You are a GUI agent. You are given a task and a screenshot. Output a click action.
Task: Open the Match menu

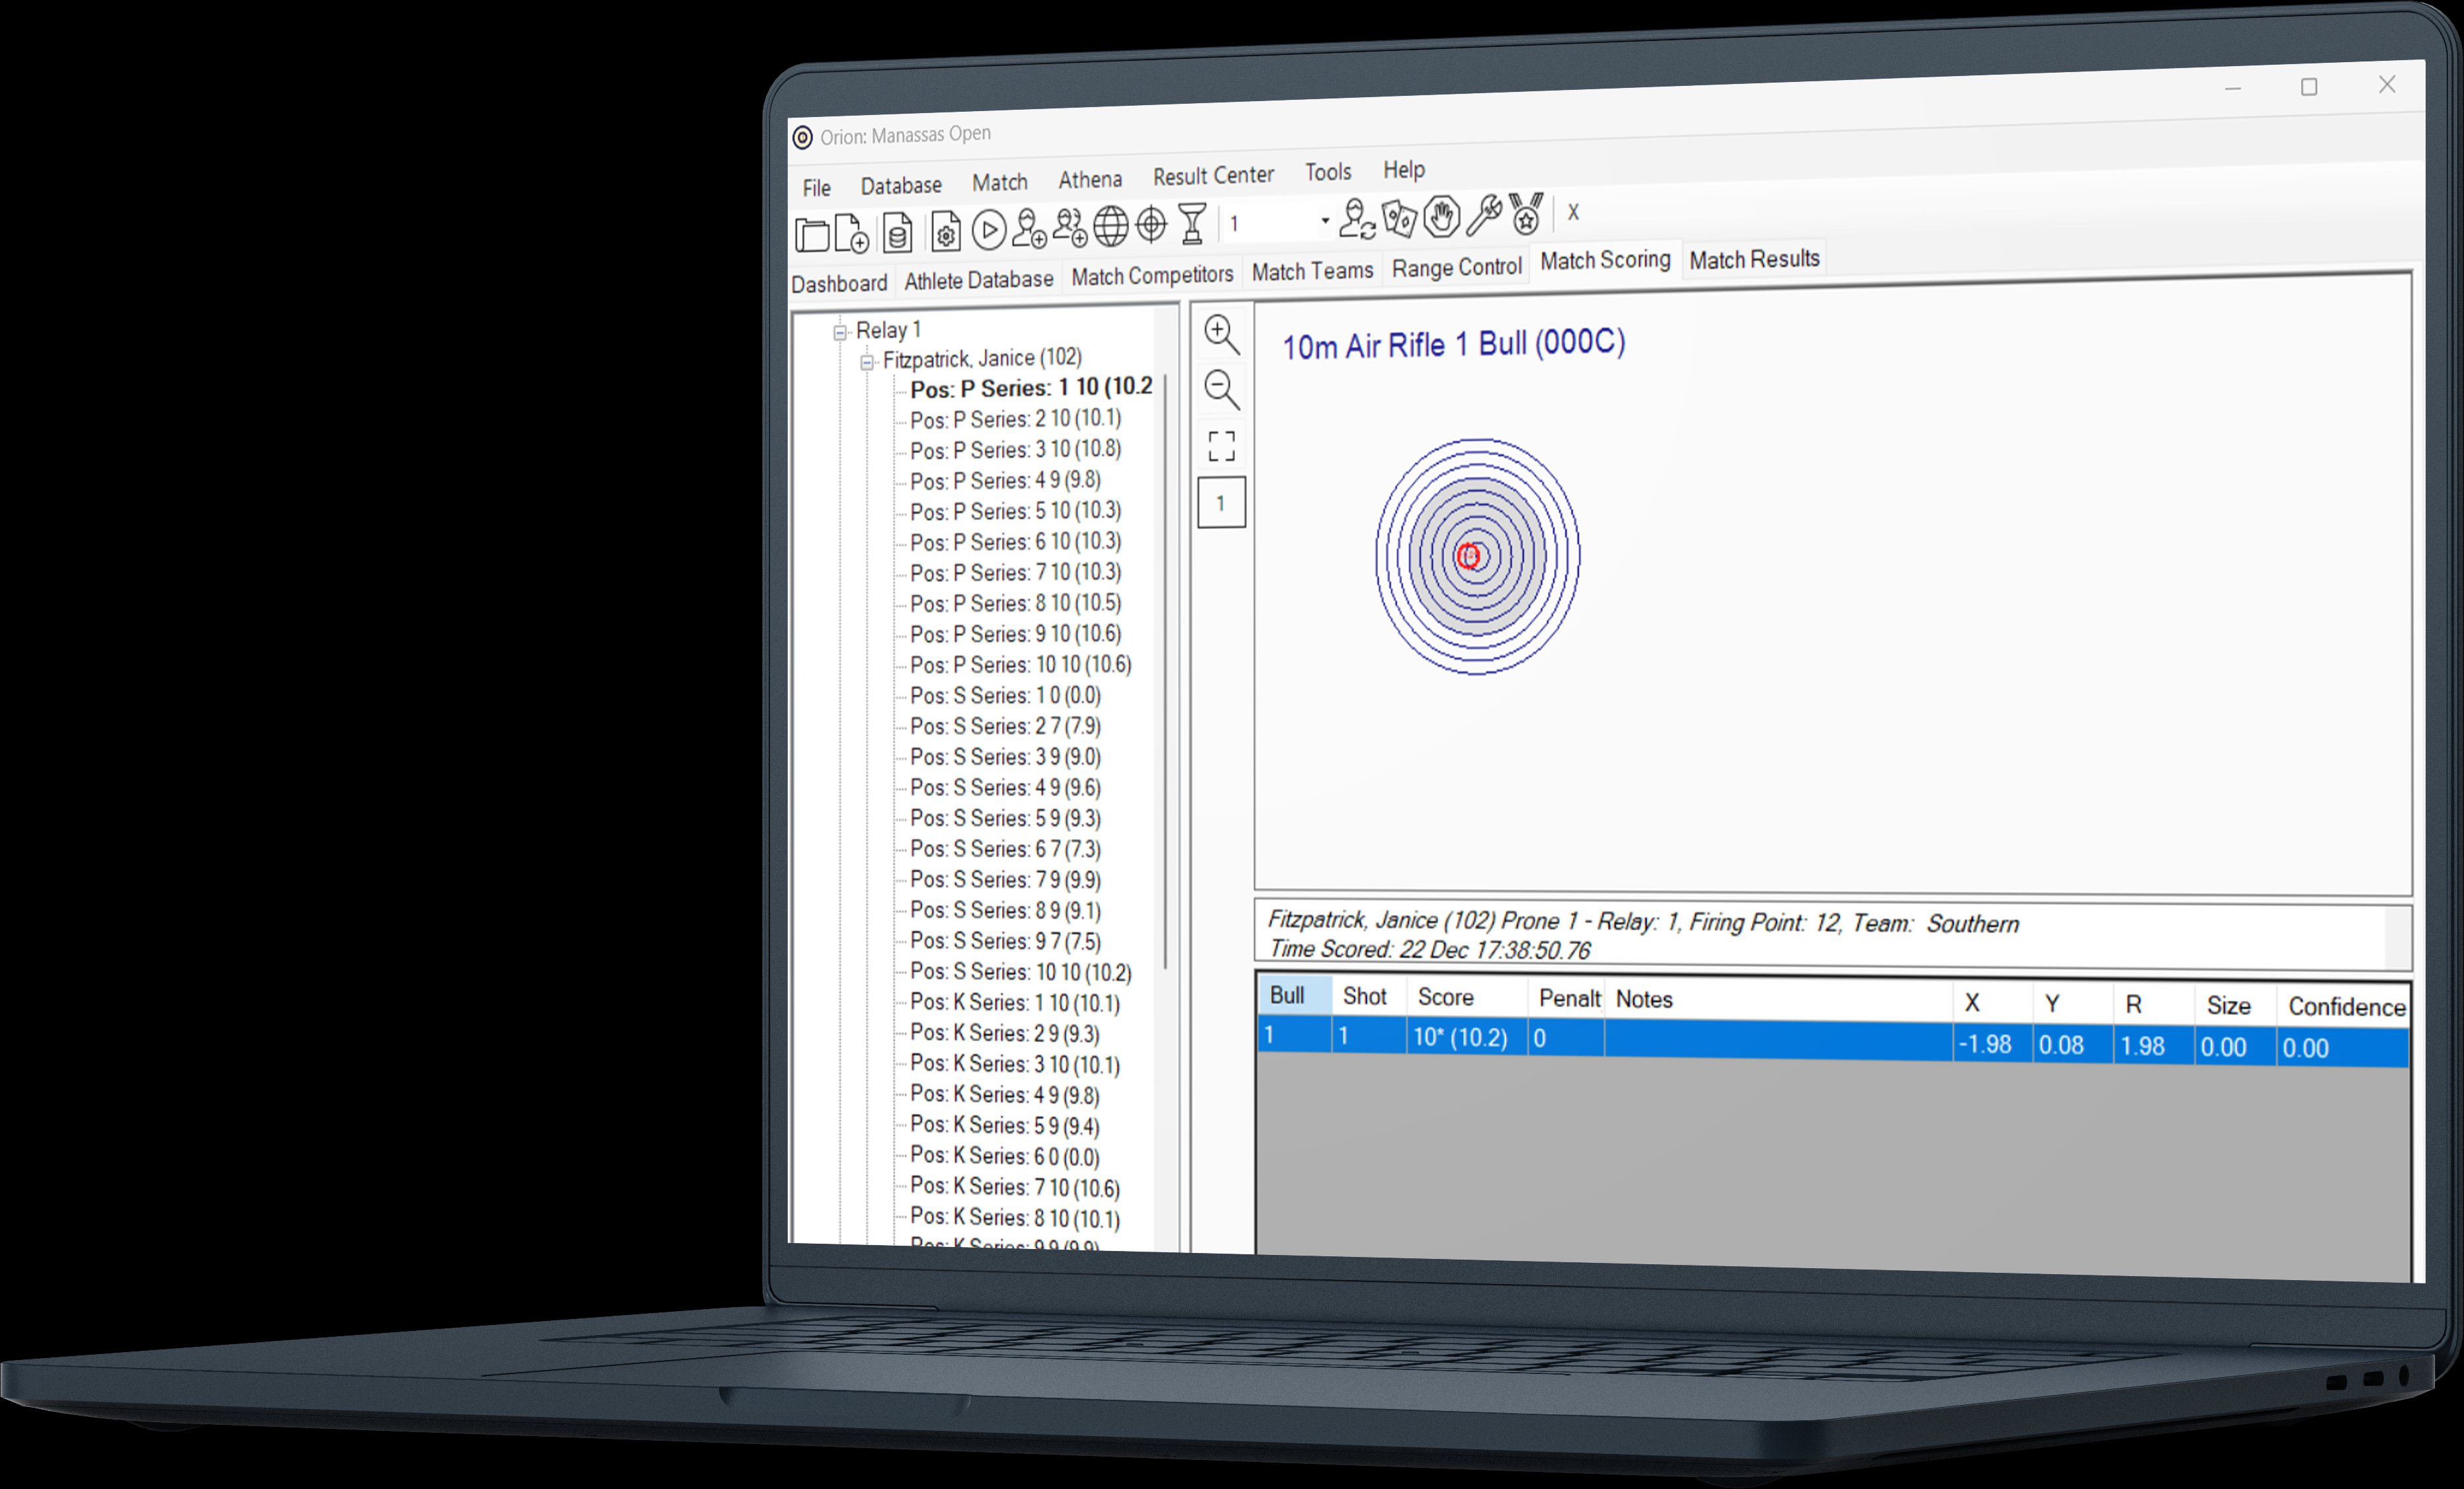(x=1000, y=182)
